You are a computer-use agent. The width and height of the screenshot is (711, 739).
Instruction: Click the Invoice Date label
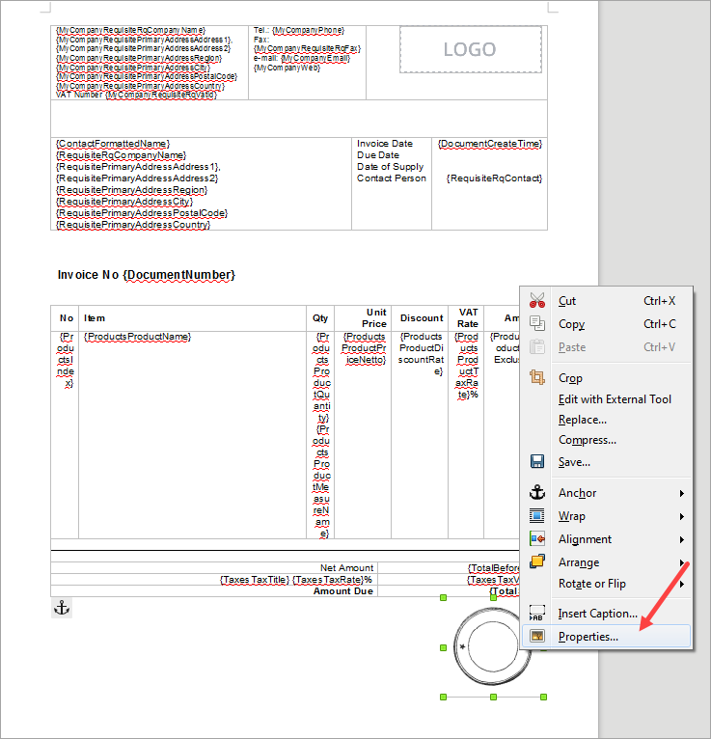385,144
